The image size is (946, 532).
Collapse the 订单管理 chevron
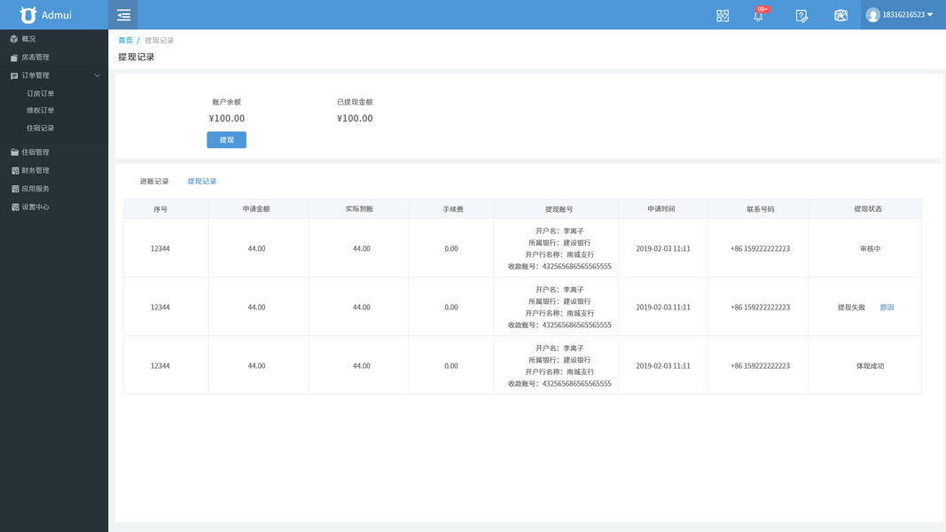point(98,75)
